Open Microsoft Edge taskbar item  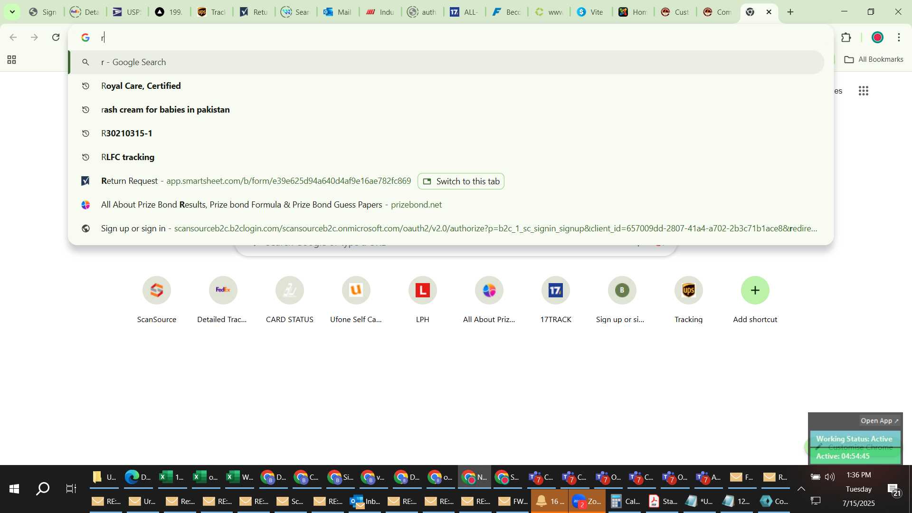(x=138, y=477)
